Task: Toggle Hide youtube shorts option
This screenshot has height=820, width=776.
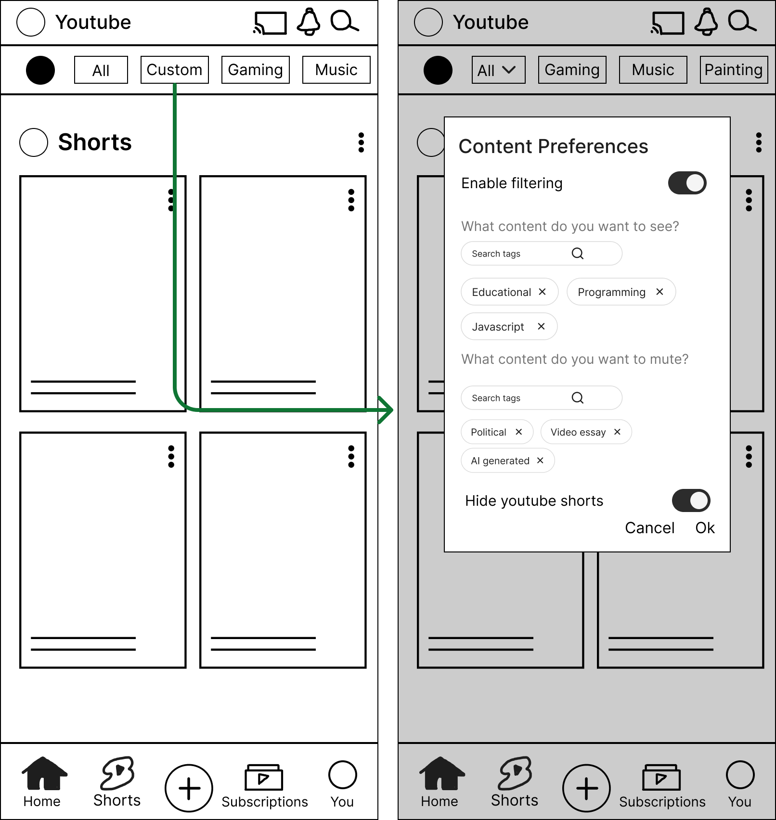Action: 690,500
